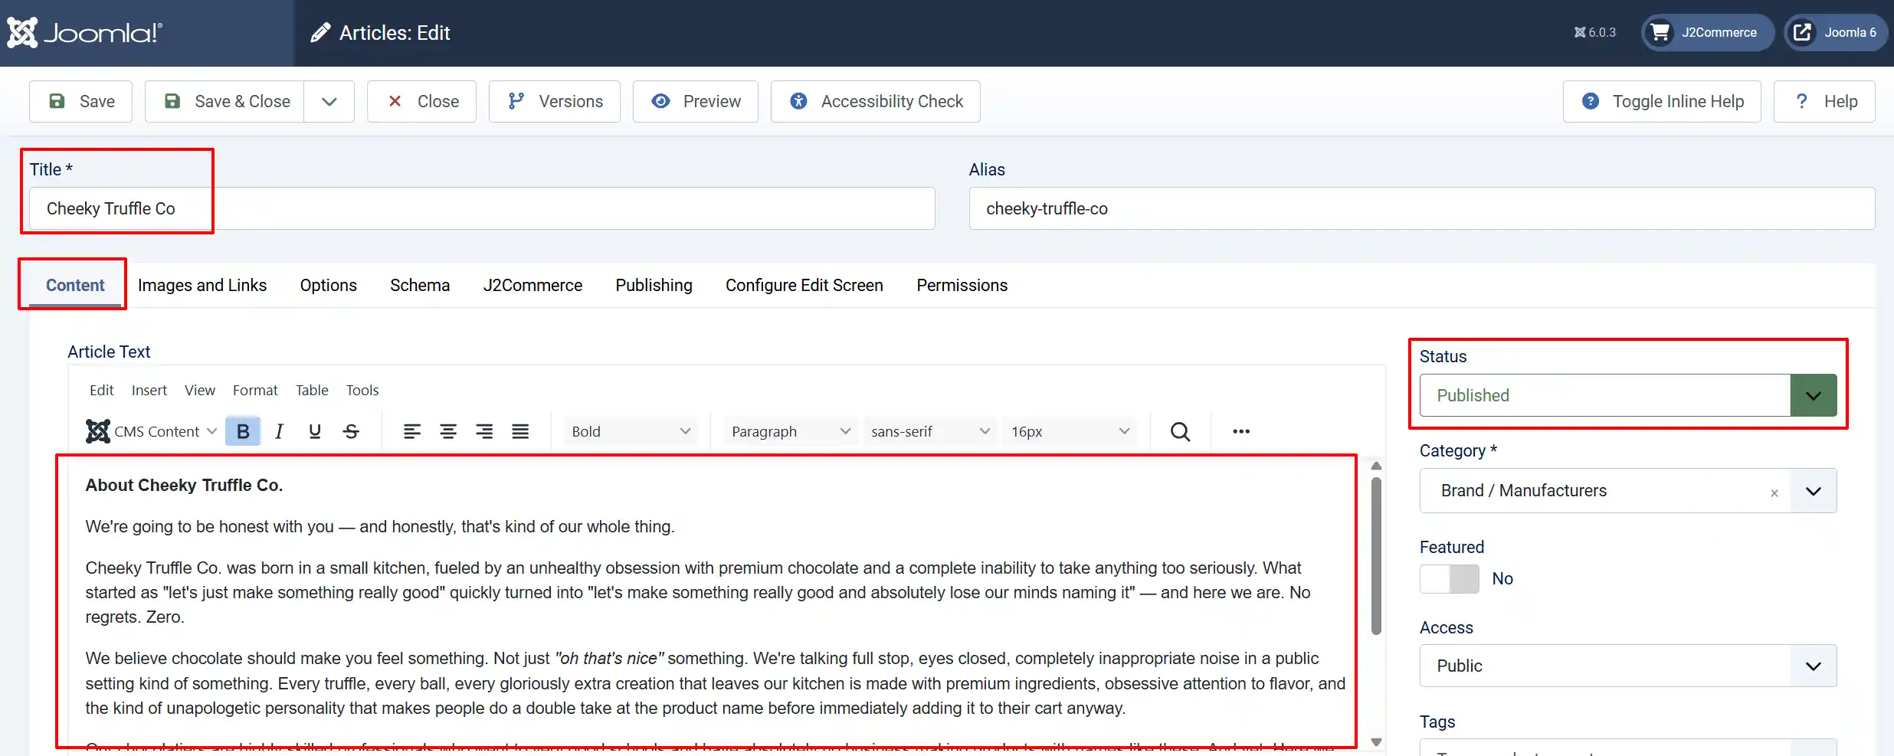Click Save & Close button

coord(224,101)
